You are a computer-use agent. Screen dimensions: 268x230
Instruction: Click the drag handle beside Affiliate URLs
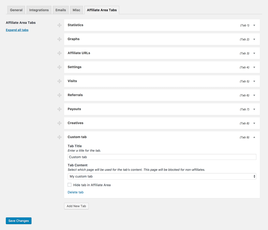59,53
